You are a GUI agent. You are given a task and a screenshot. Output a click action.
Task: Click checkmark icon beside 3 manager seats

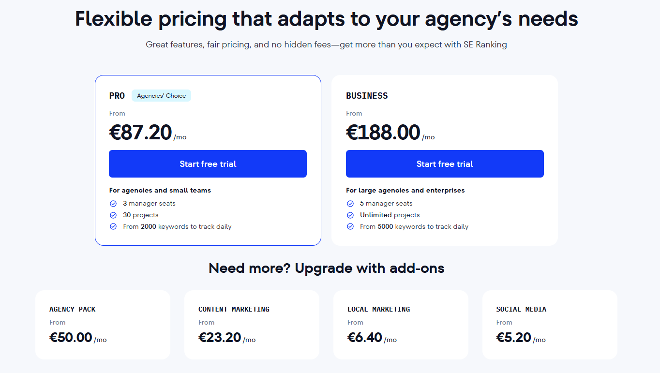(x=113, y=204)
